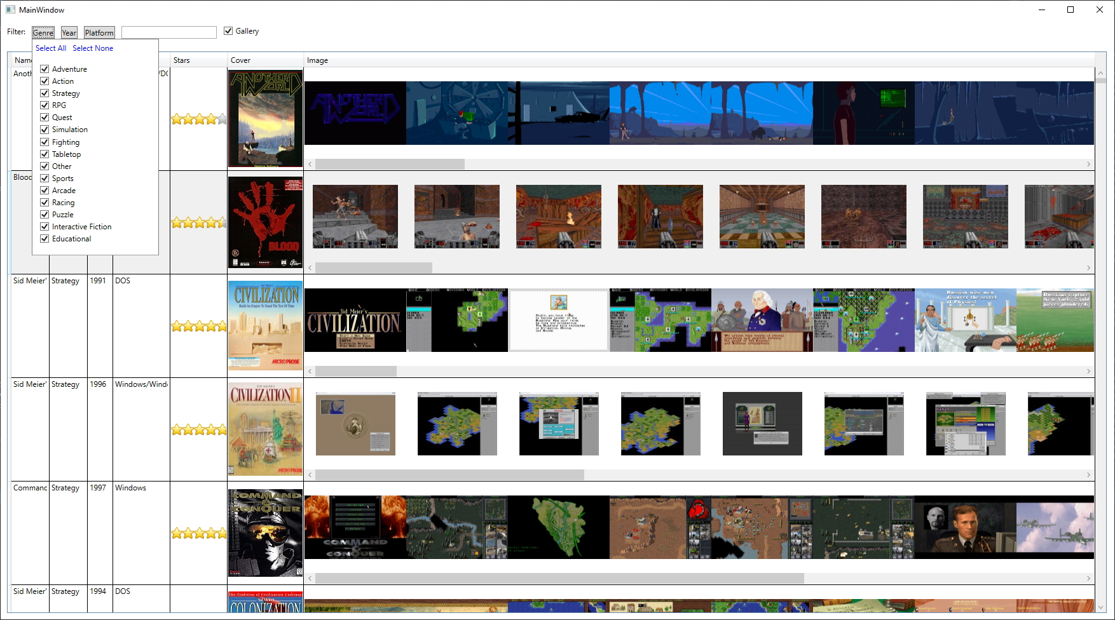The height and width of the screenshot is (620, 1115).
Task: Click right arrow of Another World gallery scrollbar
Action: pyautogui.click(x=1088, y=164)
